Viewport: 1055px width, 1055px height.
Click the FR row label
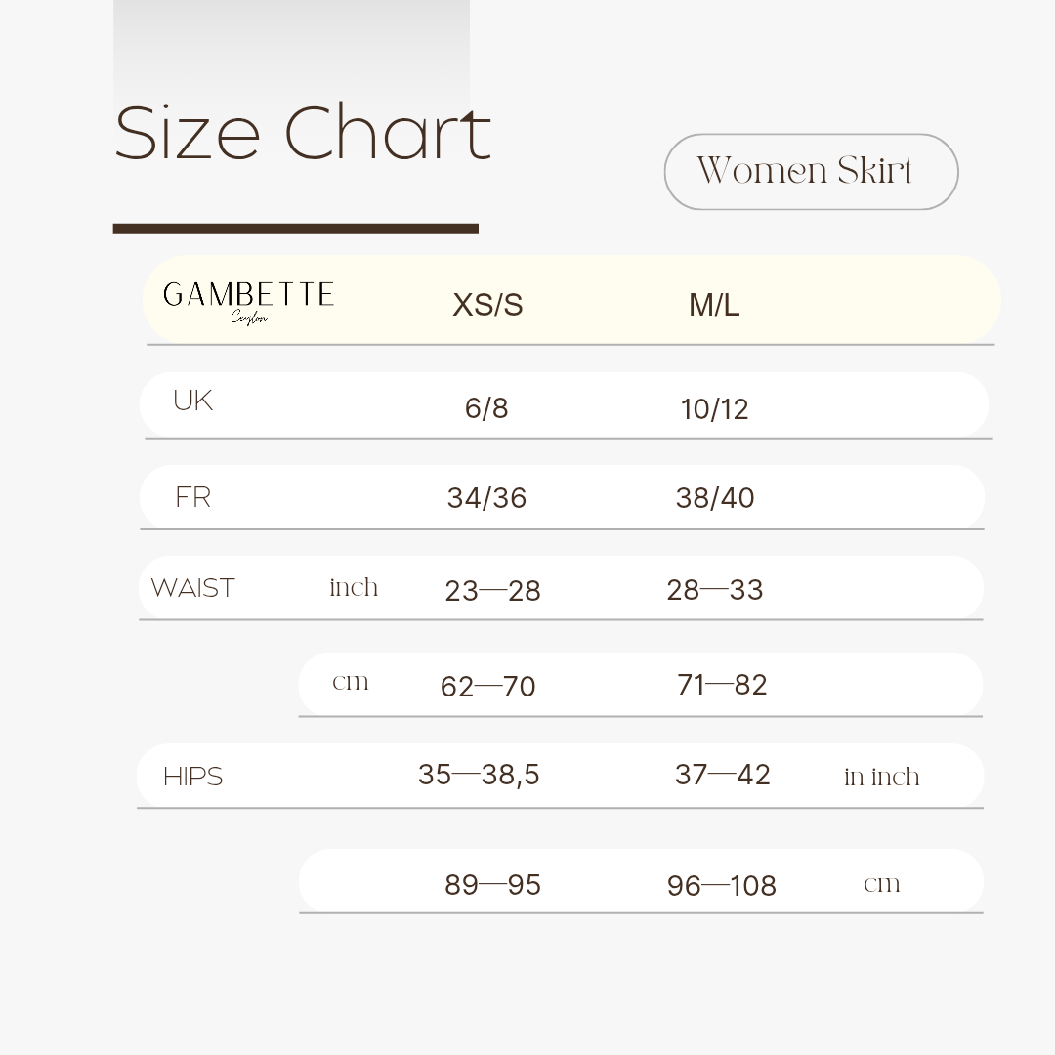193,497
